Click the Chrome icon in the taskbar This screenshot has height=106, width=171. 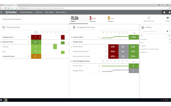(x=6, y=100)
